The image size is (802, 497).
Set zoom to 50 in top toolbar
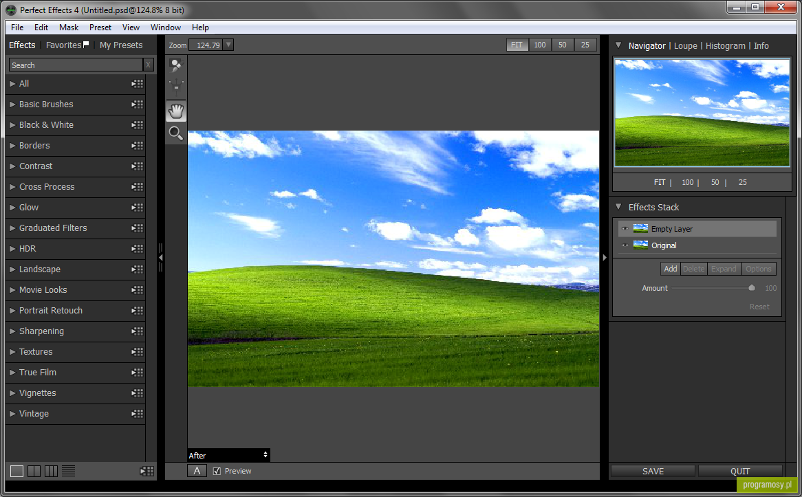click(562, 45)
